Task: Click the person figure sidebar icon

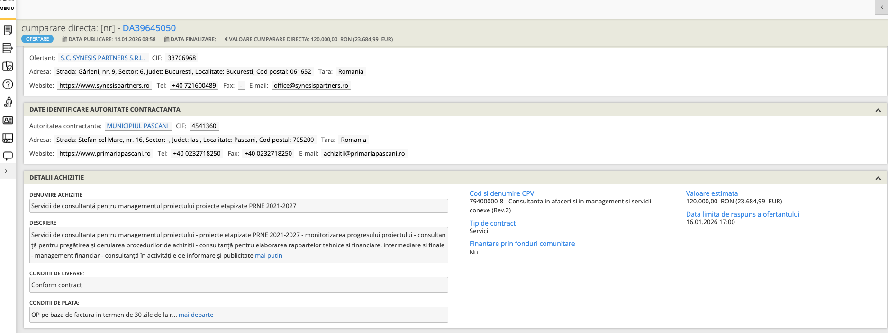Action: 8,102
